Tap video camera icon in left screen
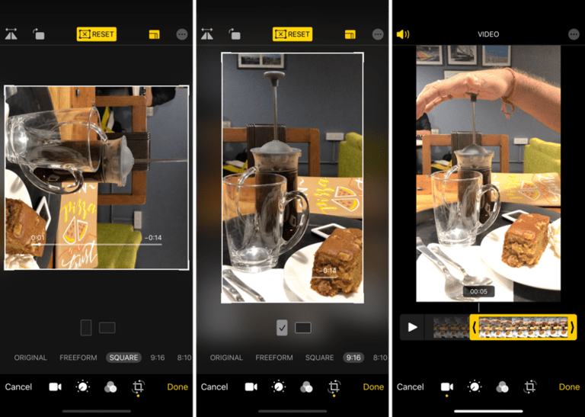The width and height of the screenshot is (585, 417). (55, 387)
